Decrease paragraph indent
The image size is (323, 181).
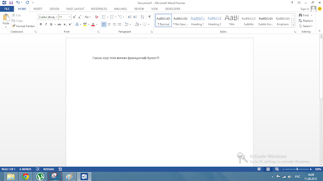pos(130,17)
